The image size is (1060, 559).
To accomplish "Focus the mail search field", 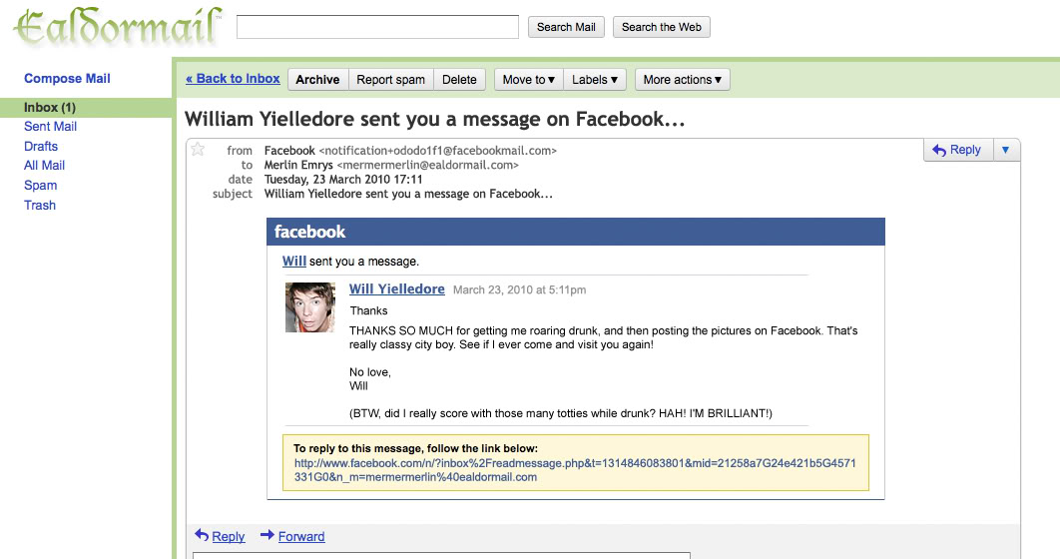I will click(378, 27).
